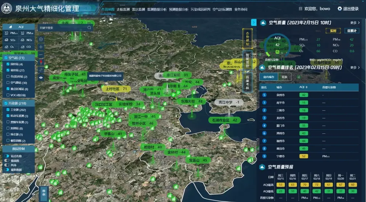
Task: Click the hexagon icon beside 退出登录
Action: [x=340, y=9]
